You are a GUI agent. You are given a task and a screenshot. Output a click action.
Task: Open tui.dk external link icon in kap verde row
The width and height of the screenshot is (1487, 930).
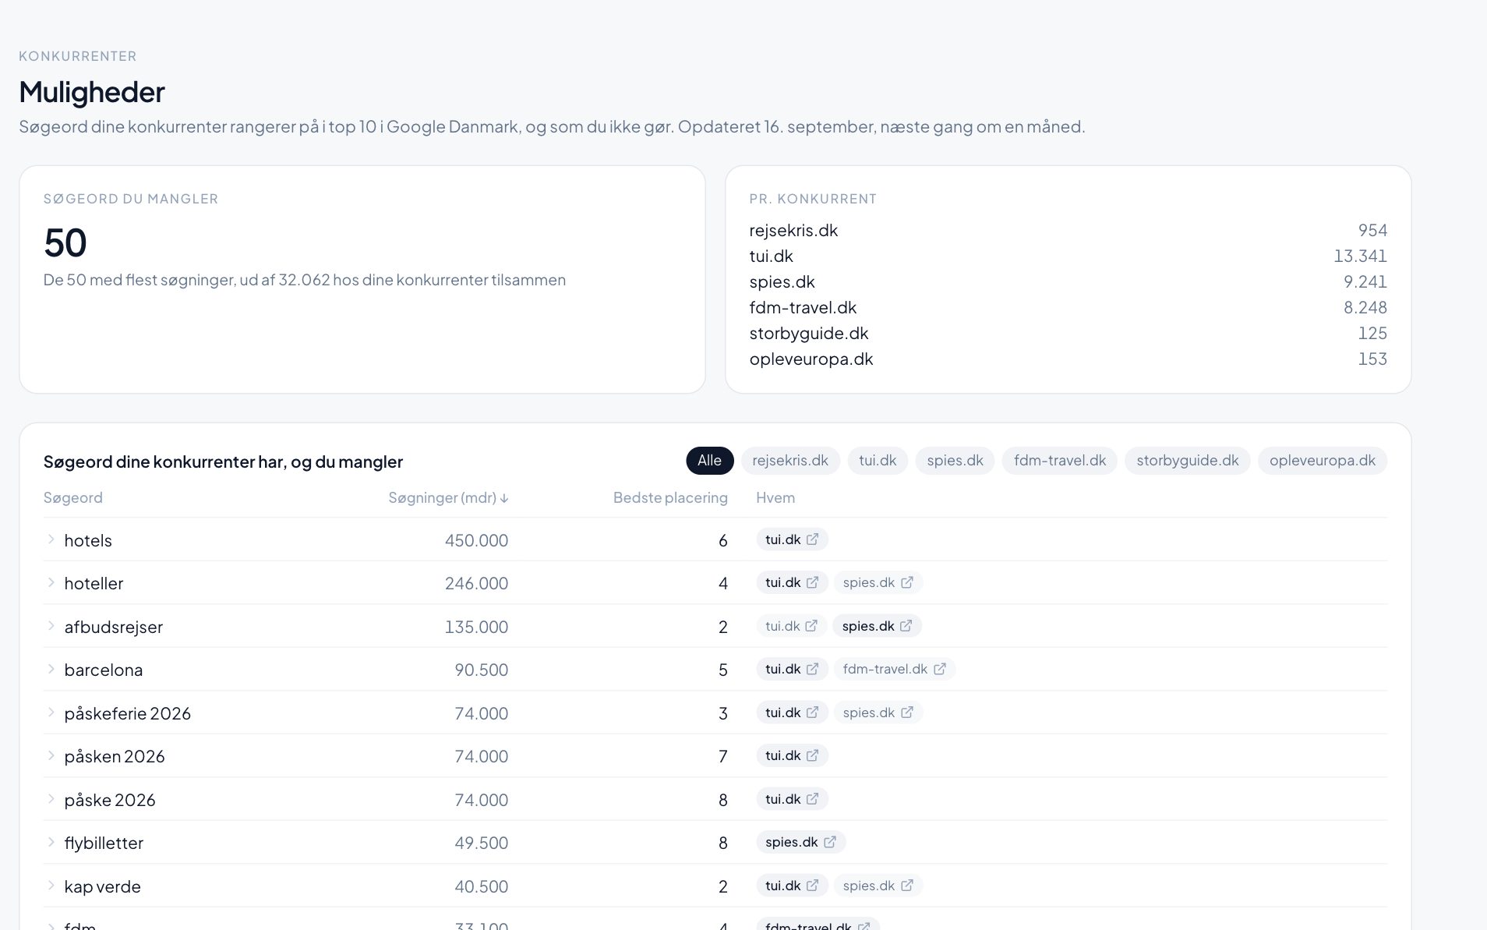pos(812,886)
